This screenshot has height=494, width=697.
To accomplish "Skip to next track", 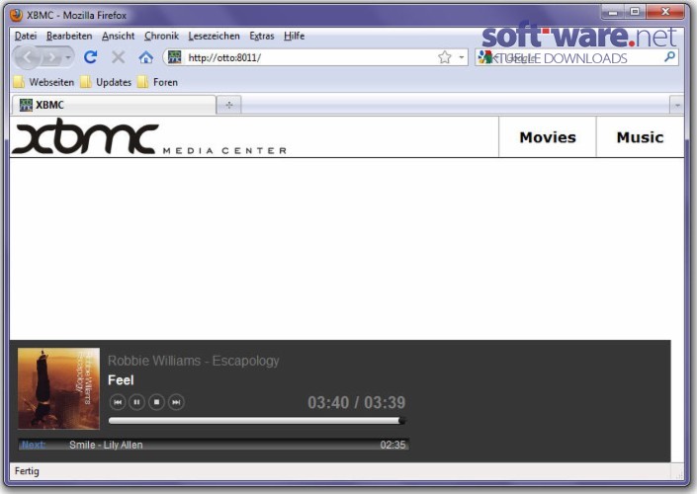I will pyautogui.click(x=176, y=402).
